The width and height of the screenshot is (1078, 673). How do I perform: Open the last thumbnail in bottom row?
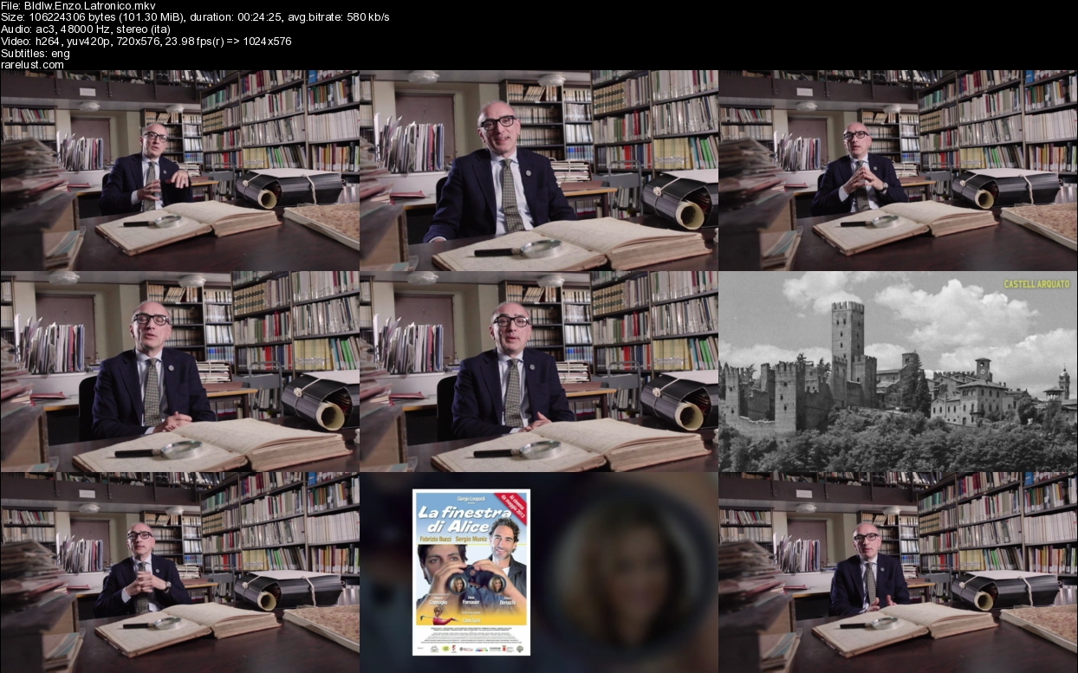coord(898,573)
